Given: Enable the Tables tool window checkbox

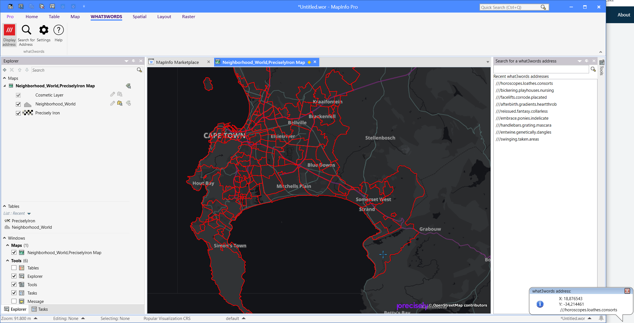Looking at the screenshot, I should pos(14,268).
